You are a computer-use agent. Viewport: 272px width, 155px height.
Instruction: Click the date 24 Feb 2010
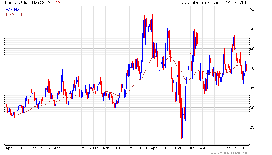[x=237, y=2]
